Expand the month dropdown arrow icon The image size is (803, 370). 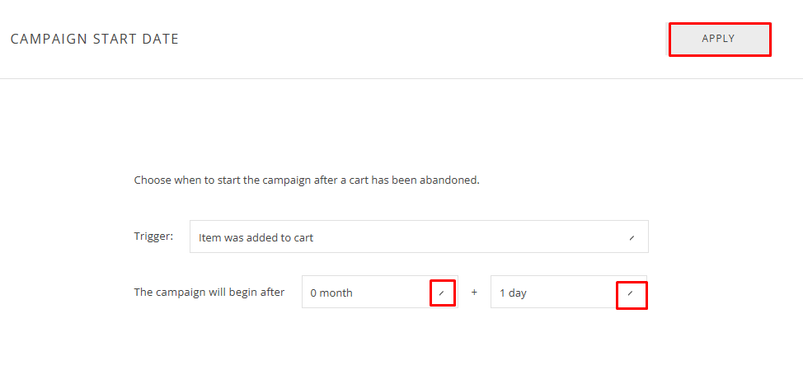442,293
